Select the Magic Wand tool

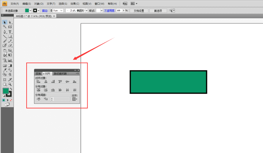tap(5, 27)
